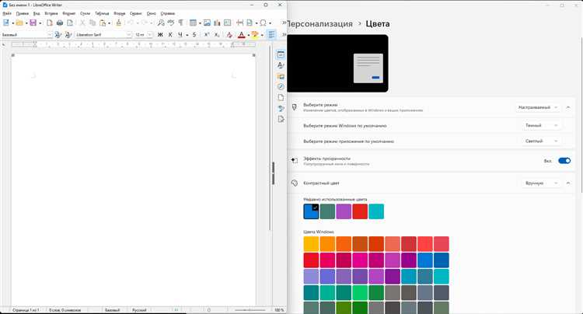Open the mode dropdown showing Настраиваемый
This screenshot has height=314, width=583.
coord(538,107)
